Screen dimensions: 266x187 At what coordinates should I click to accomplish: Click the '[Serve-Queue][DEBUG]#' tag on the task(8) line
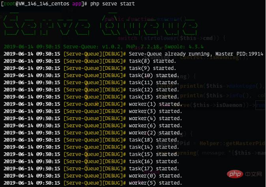click(x=95, y=61)
